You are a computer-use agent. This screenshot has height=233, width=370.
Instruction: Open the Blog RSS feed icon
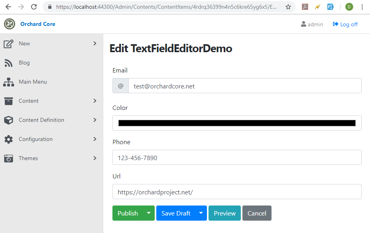point(8,63)
